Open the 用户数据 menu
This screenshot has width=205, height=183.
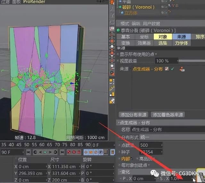click(x=151, y=24)
